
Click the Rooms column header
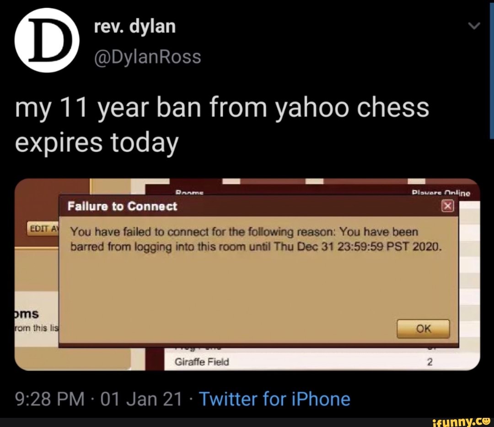pyautogui.click(x=189, y=192)
